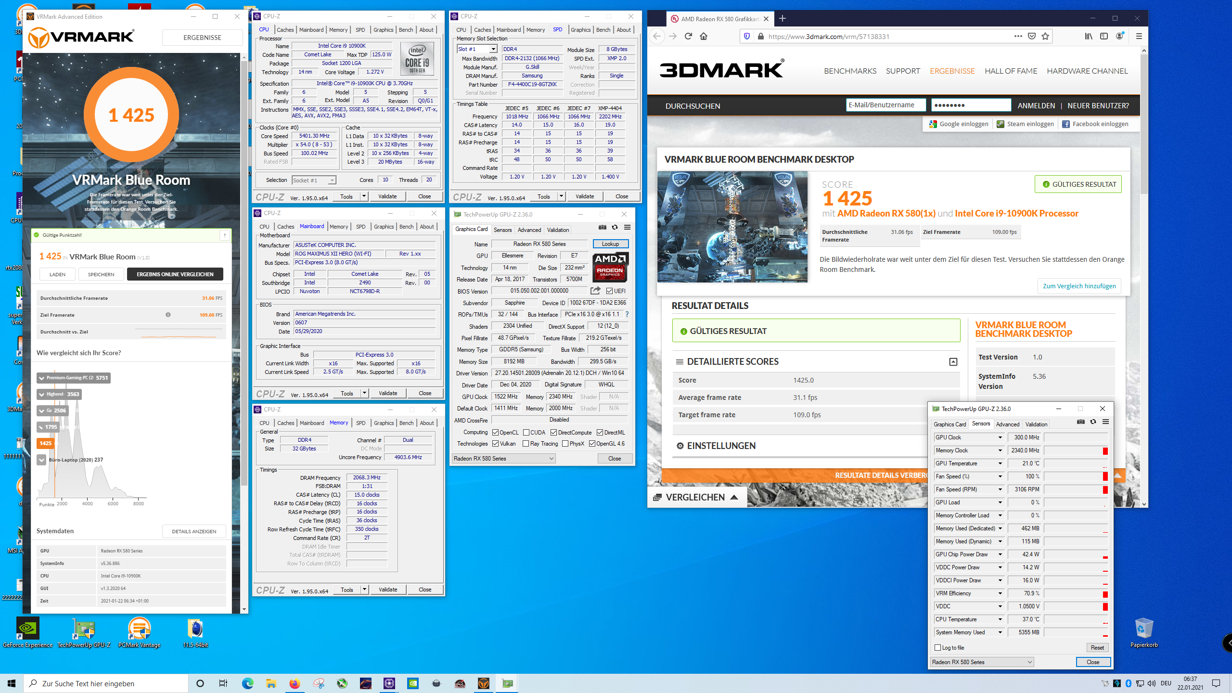
Task: Expand the Premium-Gaming-PC comparison entry in VRMark
Action: [42, 378]
